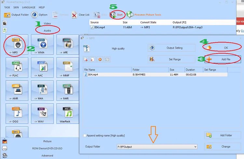Viewport: 244px width, 159px height.
Task: Select the AAC conversion icon
Action: tap(41, 67)
